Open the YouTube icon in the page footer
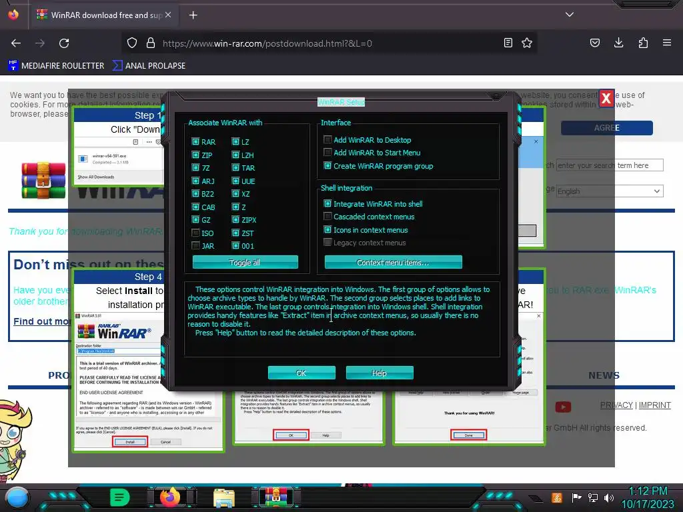The height and width of the screenshot is (512, 683). [563, 407]
